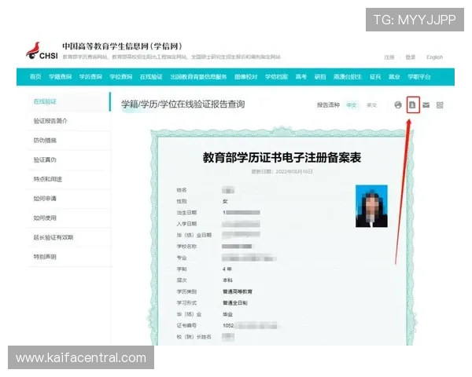472x377 pixels.
Task: Click the site title 中国高等教育学生信息网
Action: [122, 46]
